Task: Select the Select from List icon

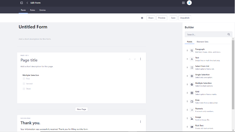Action: click(x=192, y=68)
